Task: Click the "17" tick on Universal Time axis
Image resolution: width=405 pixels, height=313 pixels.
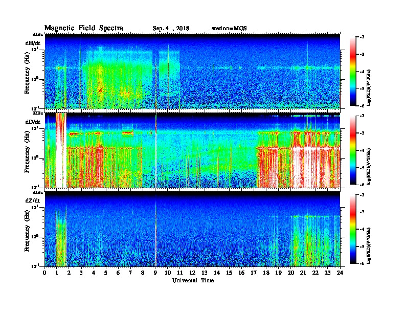Action: [x=254, y=273]
